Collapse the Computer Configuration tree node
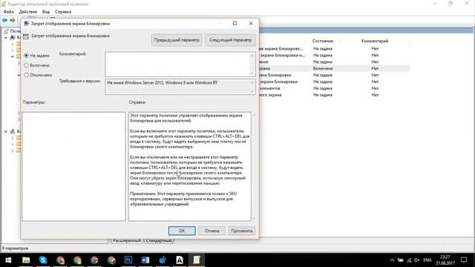This screenshot has width=475, height=267. coord(6,38)
